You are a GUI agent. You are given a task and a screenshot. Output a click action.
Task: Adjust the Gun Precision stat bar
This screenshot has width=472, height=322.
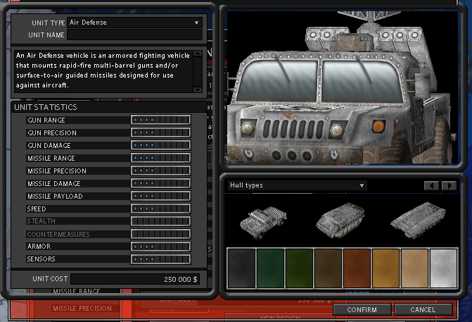[161, 132]
